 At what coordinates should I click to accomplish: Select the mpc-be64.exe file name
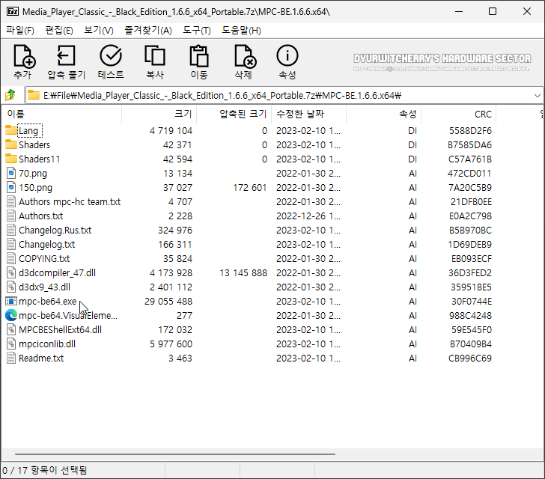tap(48, 301)
